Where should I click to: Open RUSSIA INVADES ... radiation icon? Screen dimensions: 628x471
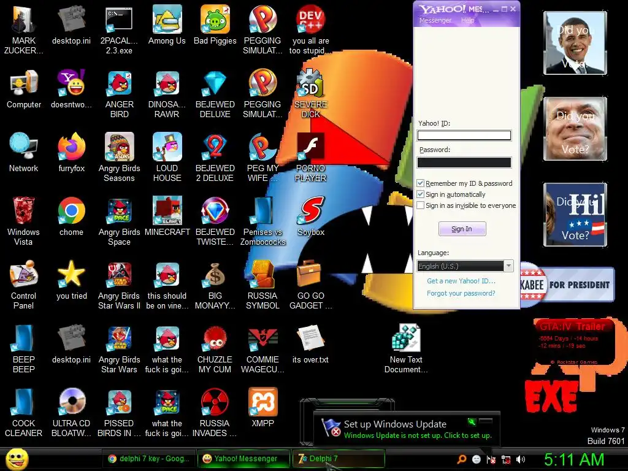[x=215, y=412]
